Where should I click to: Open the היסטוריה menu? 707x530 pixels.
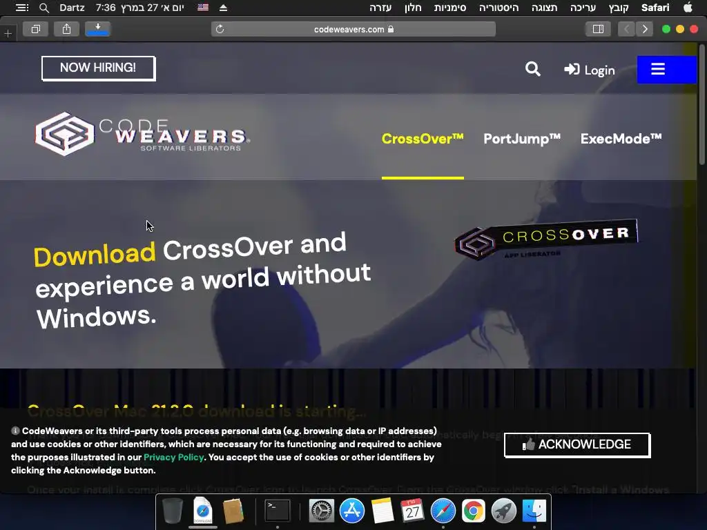click(x=498, y=8)
